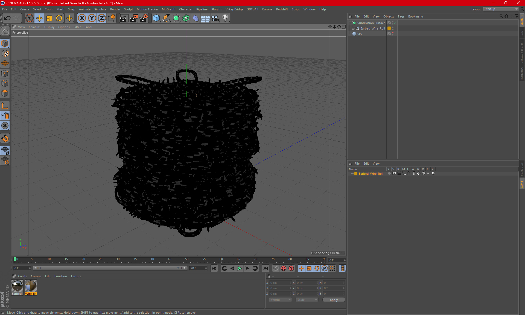525x315 pixels.
Task: Click frame 45 on the timeline
Action: pos(170,259)
